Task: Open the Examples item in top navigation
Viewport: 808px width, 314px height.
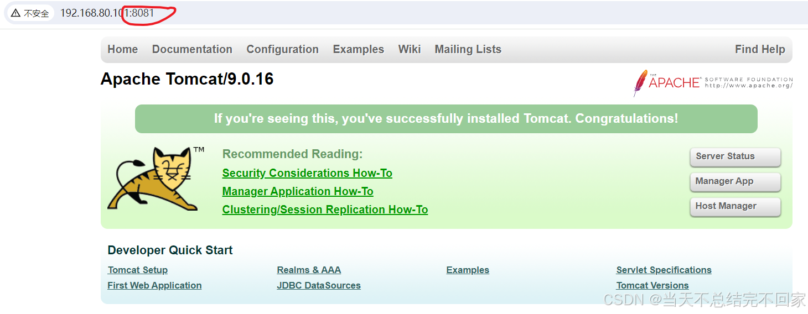Action: point(358,49)
